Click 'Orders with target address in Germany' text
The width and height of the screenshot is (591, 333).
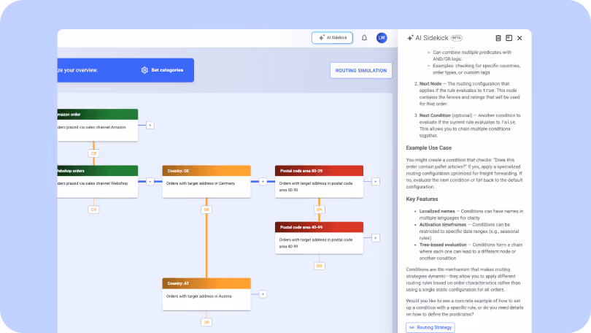[x=201, y=183]
